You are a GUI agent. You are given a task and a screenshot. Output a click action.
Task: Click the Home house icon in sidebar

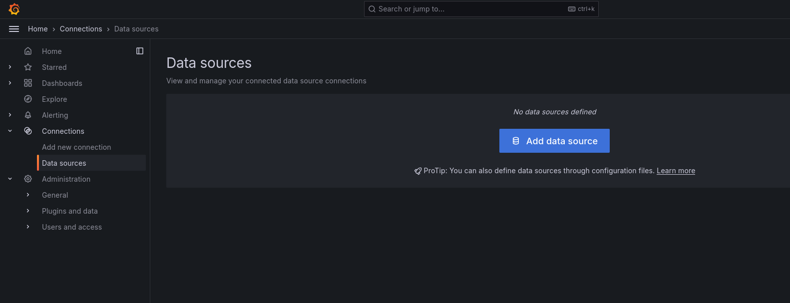pyautogui.click(x=28, y=51)
